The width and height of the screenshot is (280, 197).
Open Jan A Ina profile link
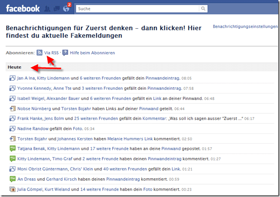26,78
